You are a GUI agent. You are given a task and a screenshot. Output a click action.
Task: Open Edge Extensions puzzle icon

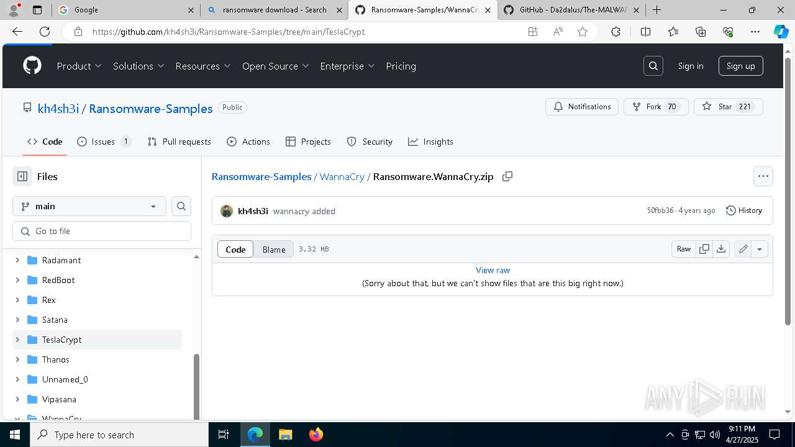[616, 32]
